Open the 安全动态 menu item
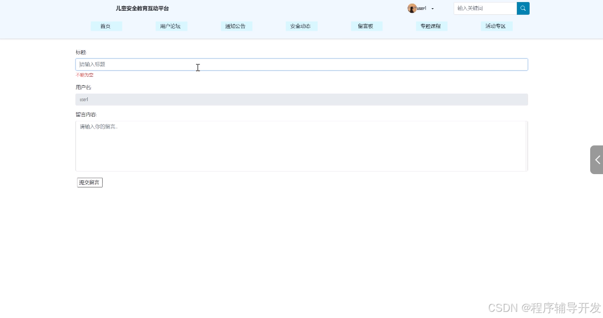Image resolution: width=603 pixels, height=318 pixels. (301, 26)
